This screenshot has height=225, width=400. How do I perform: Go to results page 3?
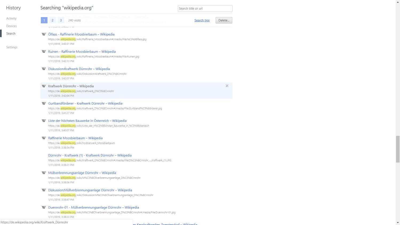[61, 20]
